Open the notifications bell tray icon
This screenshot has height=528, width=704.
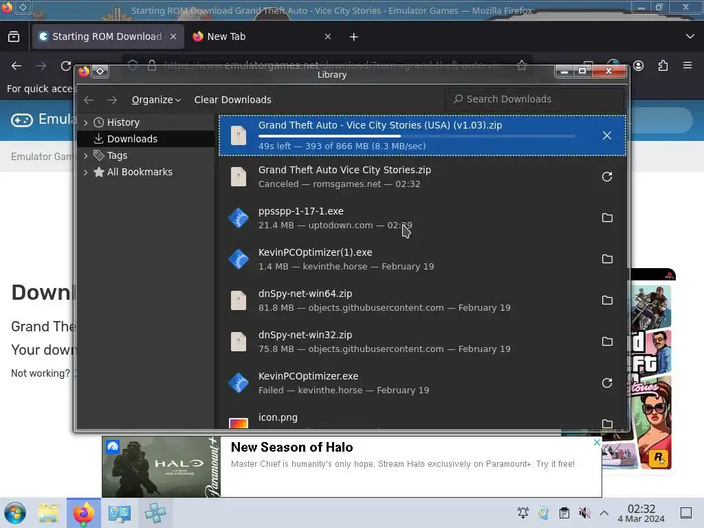523,513
